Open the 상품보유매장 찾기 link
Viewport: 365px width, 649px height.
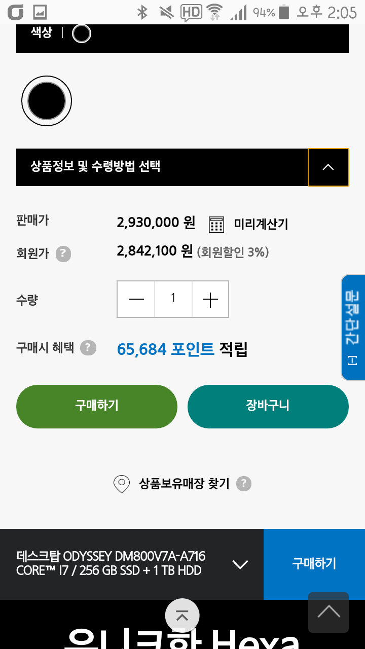tap(184, 484)
